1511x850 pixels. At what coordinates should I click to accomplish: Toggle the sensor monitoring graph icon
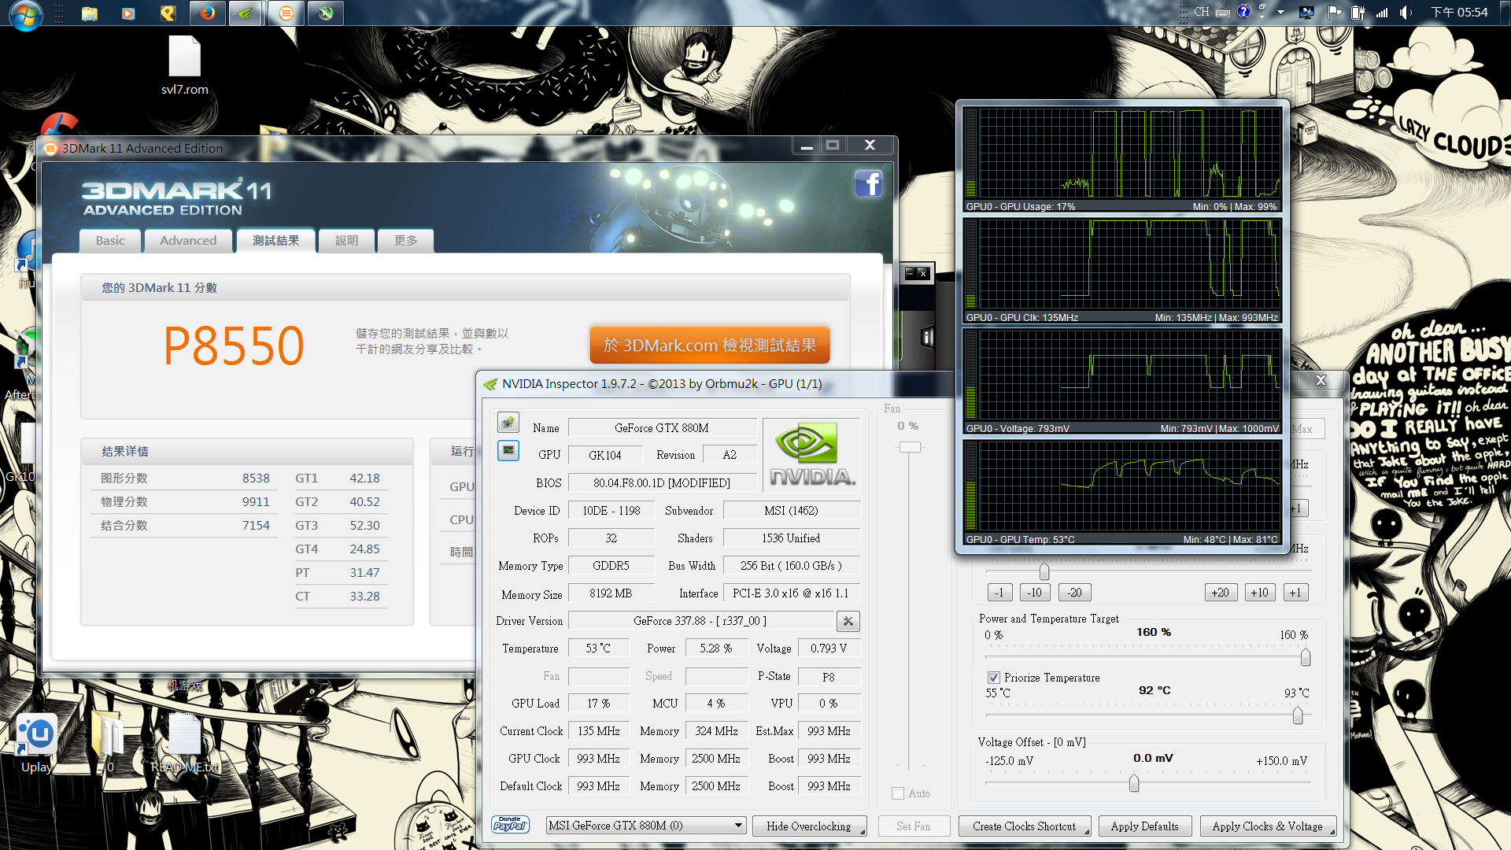[508, 450]
